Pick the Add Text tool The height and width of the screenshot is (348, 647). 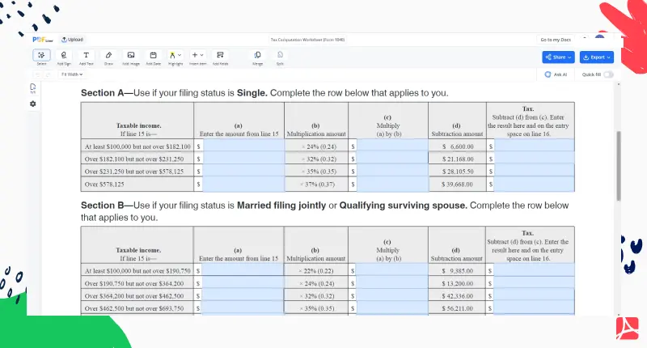point(87,57)
